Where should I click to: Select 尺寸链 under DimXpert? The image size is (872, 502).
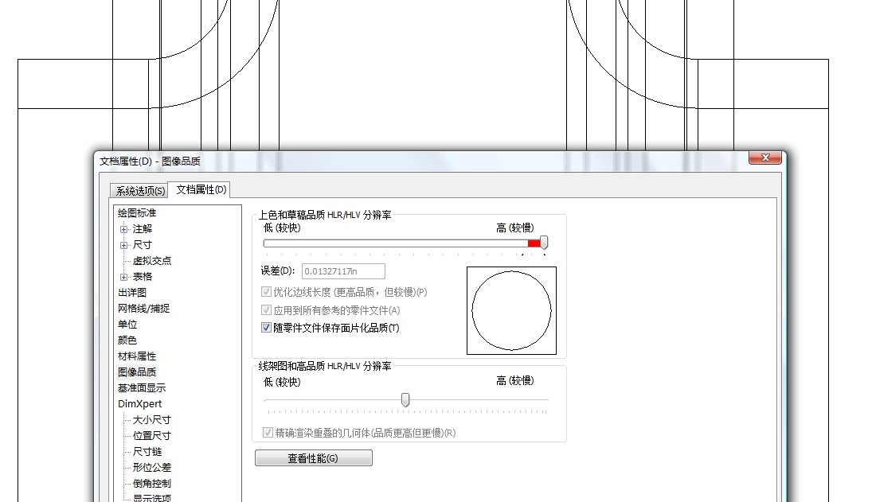coord(147,451)
